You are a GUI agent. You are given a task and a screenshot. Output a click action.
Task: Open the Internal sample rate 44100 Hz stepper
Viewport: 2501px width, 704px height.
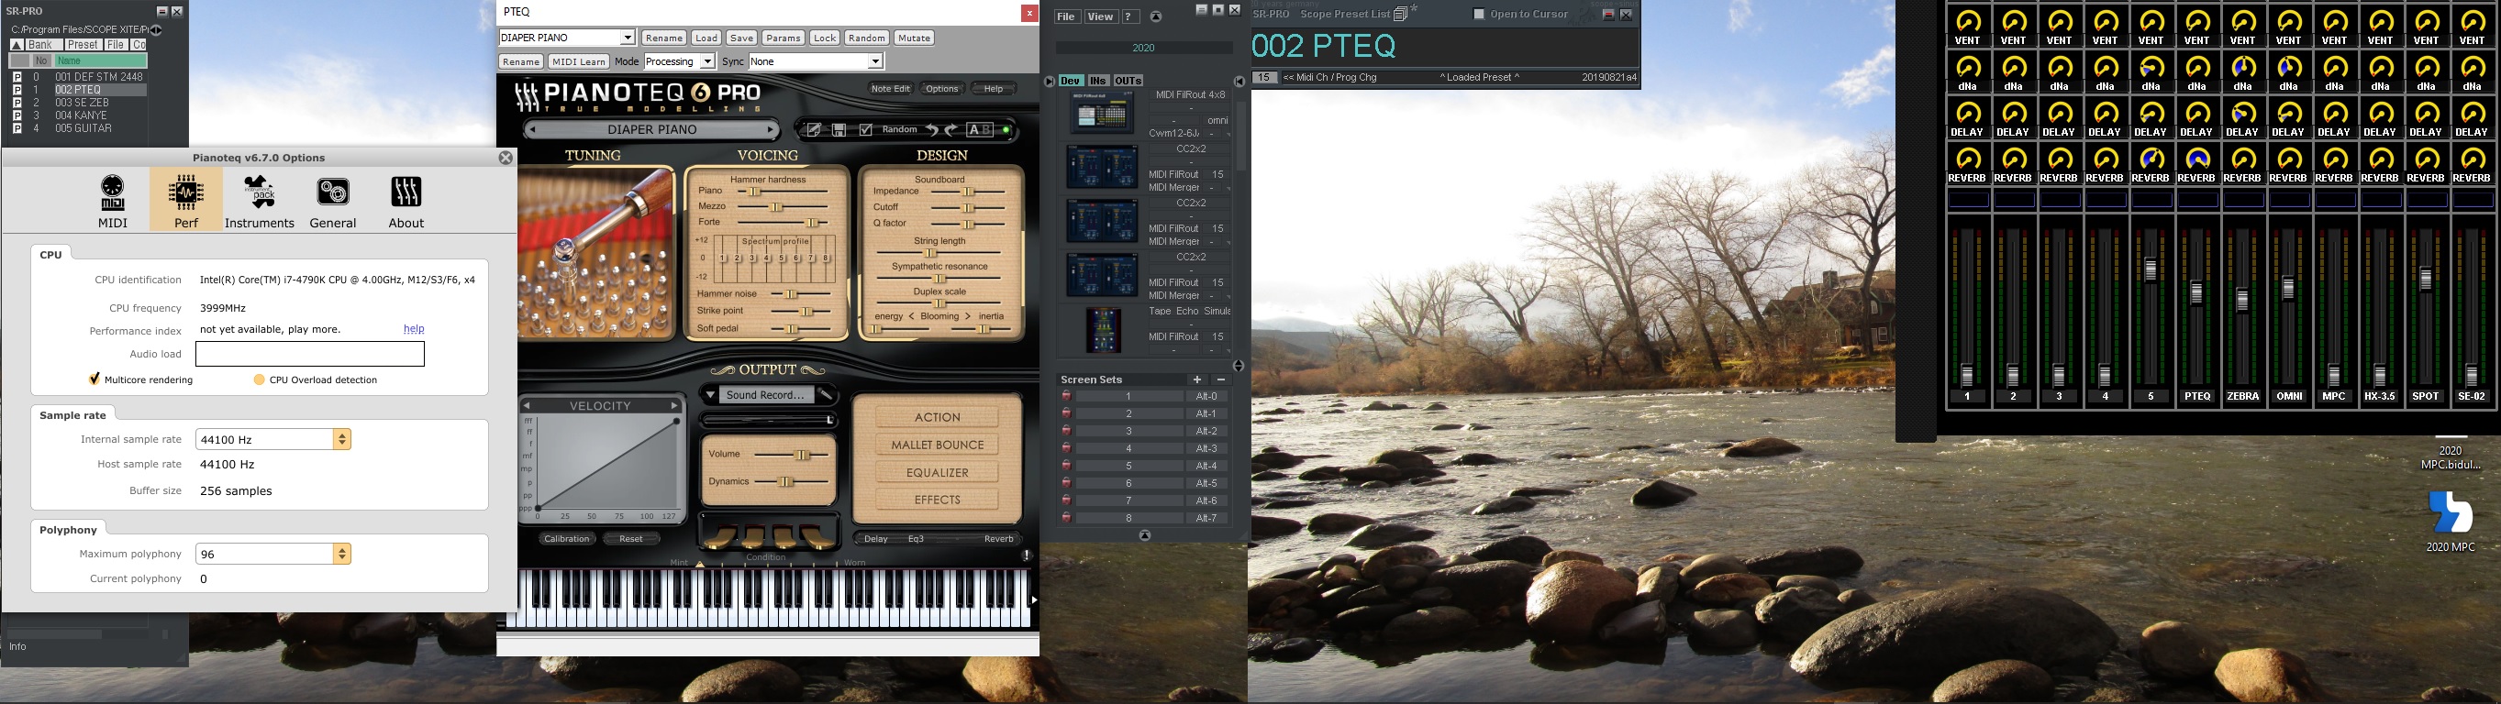(341, 439)
